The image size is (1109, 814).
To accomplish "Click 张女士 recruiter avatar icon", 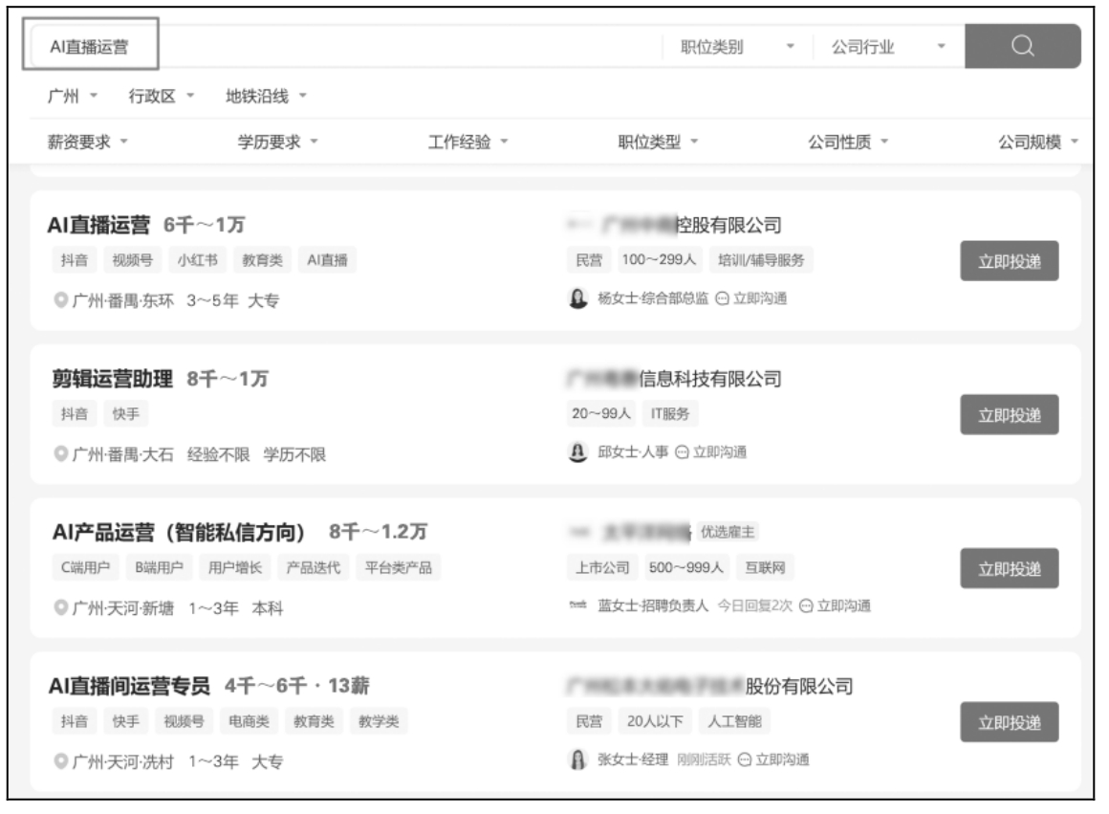I will point(578,759).
